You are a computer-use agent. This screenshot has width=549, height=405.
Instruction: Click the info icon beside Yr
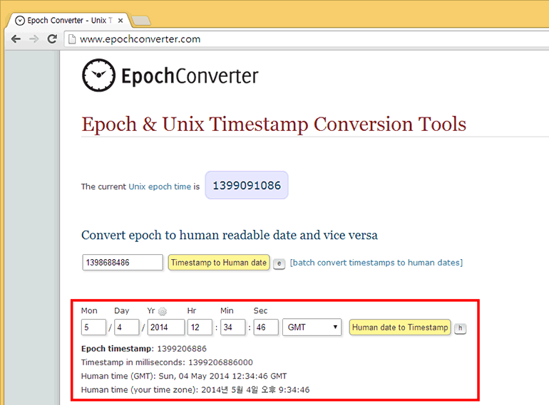(162, 311)
